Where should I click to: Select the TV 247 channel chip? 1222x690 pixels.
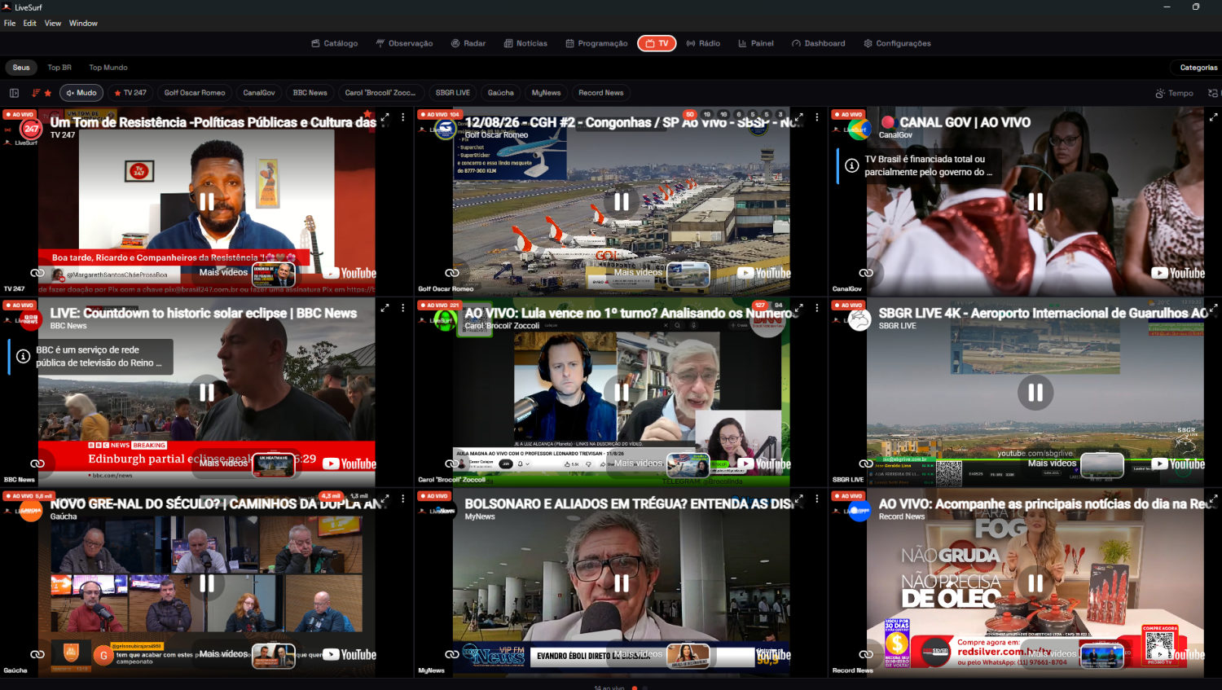[130, 93]
